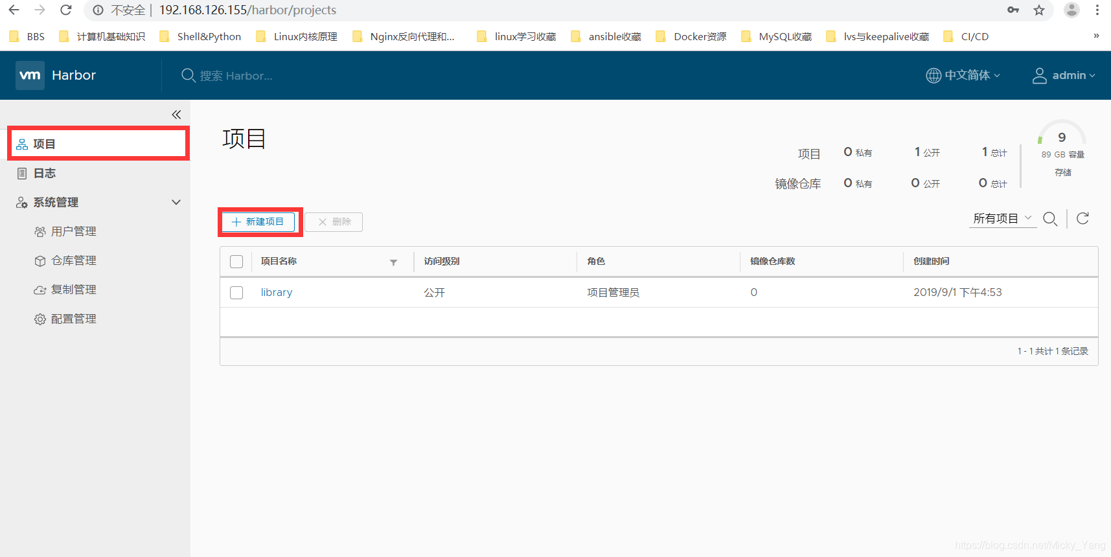The image size is (1111, 557).
Task: Click the 创建时间 column header
Action: 932,261
